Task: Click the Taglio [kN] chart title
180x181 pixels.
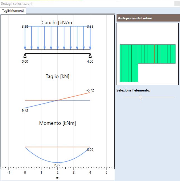Action: tap(57, 76)
